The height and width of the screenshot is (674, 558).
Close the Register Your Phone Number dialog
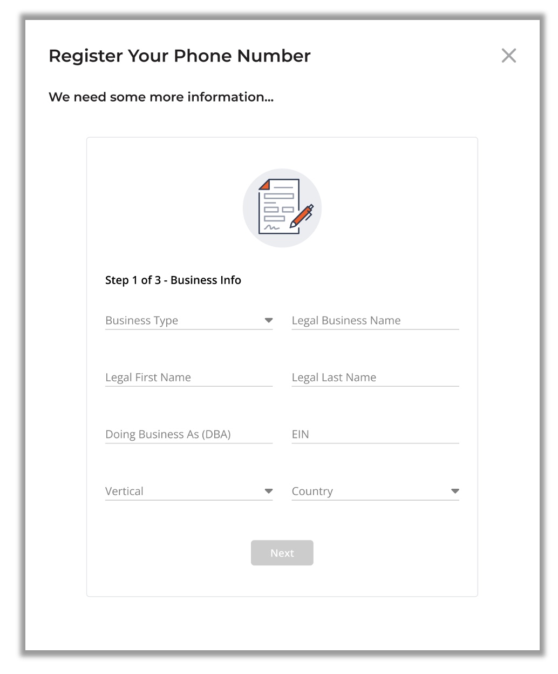coord(508,56)
